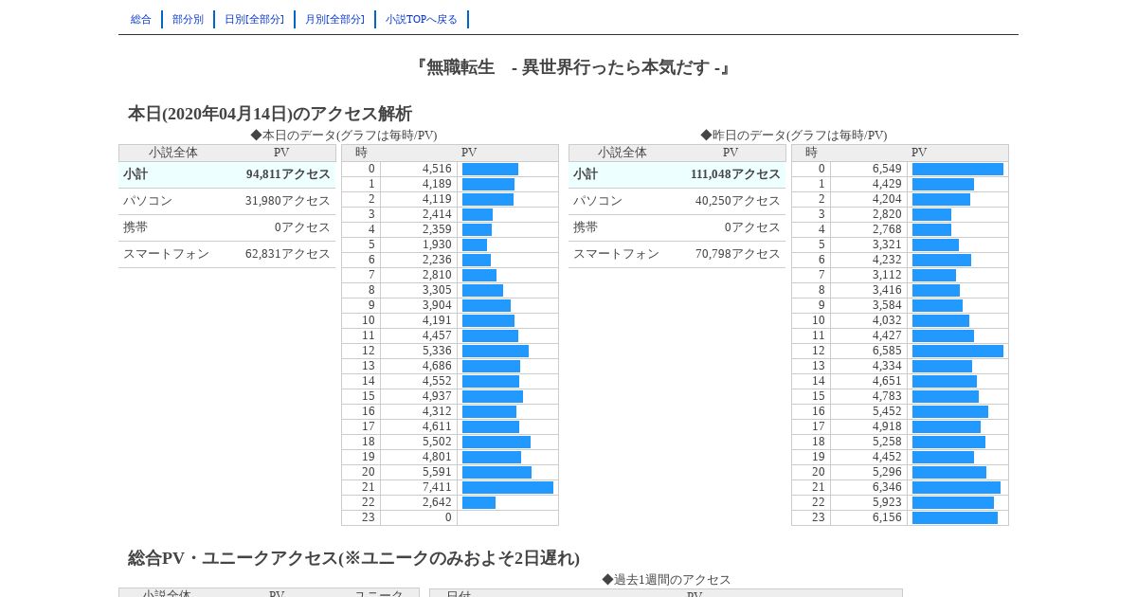
Task: Click today's 時 column header
Action: coord(361,153)
